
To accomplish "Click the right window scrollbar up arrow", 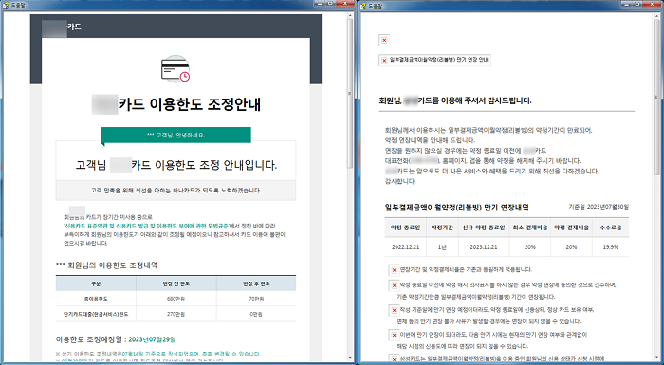I will [657, 16].
